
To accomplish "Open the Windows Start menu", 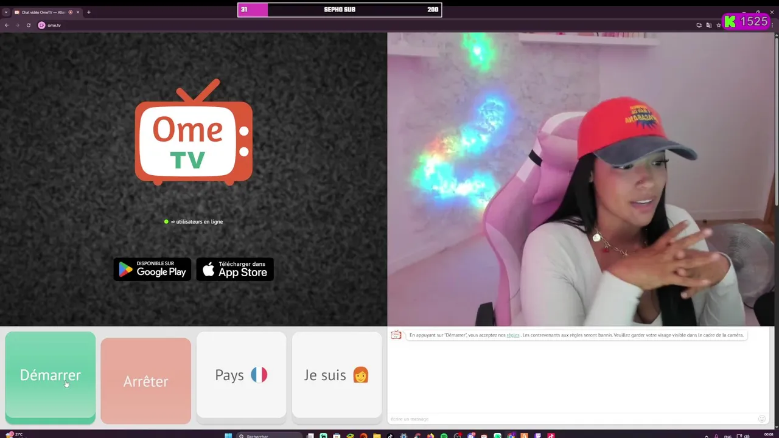I will [228, 436].
